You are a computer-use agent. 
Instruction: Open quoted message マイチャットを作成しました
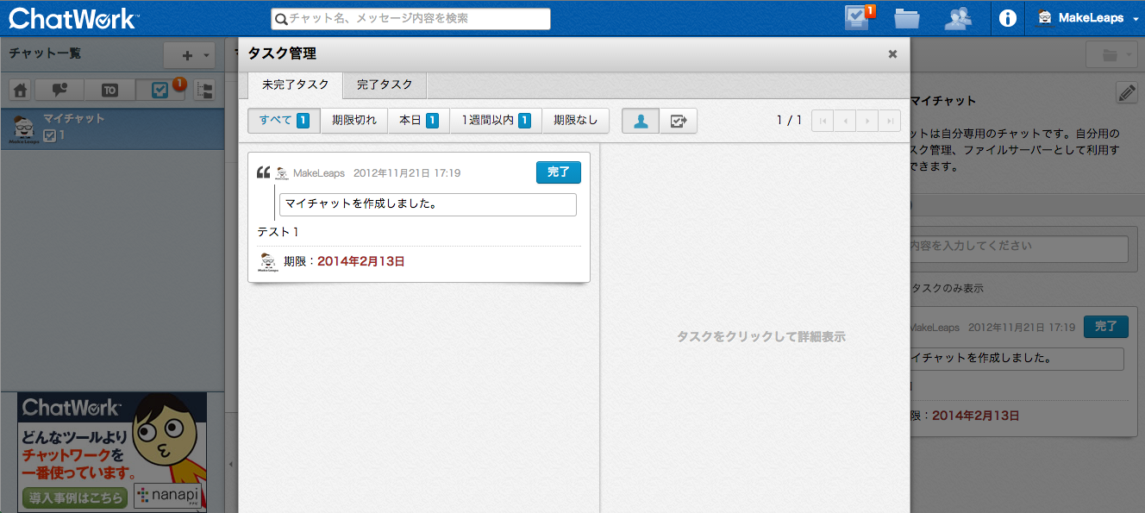pos(428,204)
